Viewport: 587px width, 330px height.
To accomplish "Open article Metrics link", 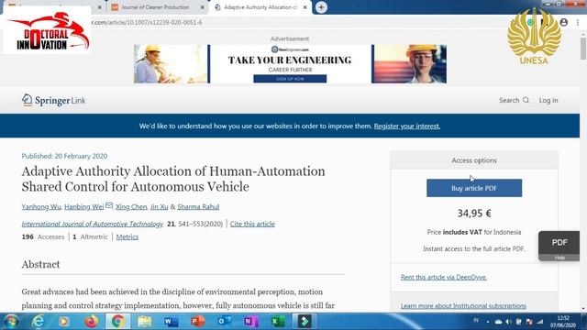I will coord(127,236).
